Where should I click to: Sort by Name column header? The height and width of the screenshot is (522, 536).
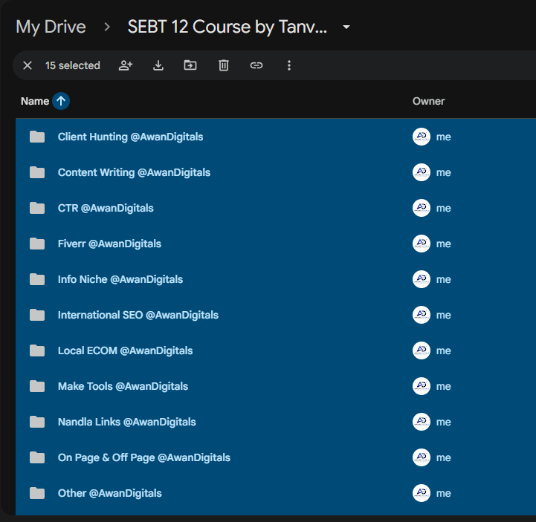[35, 101]
